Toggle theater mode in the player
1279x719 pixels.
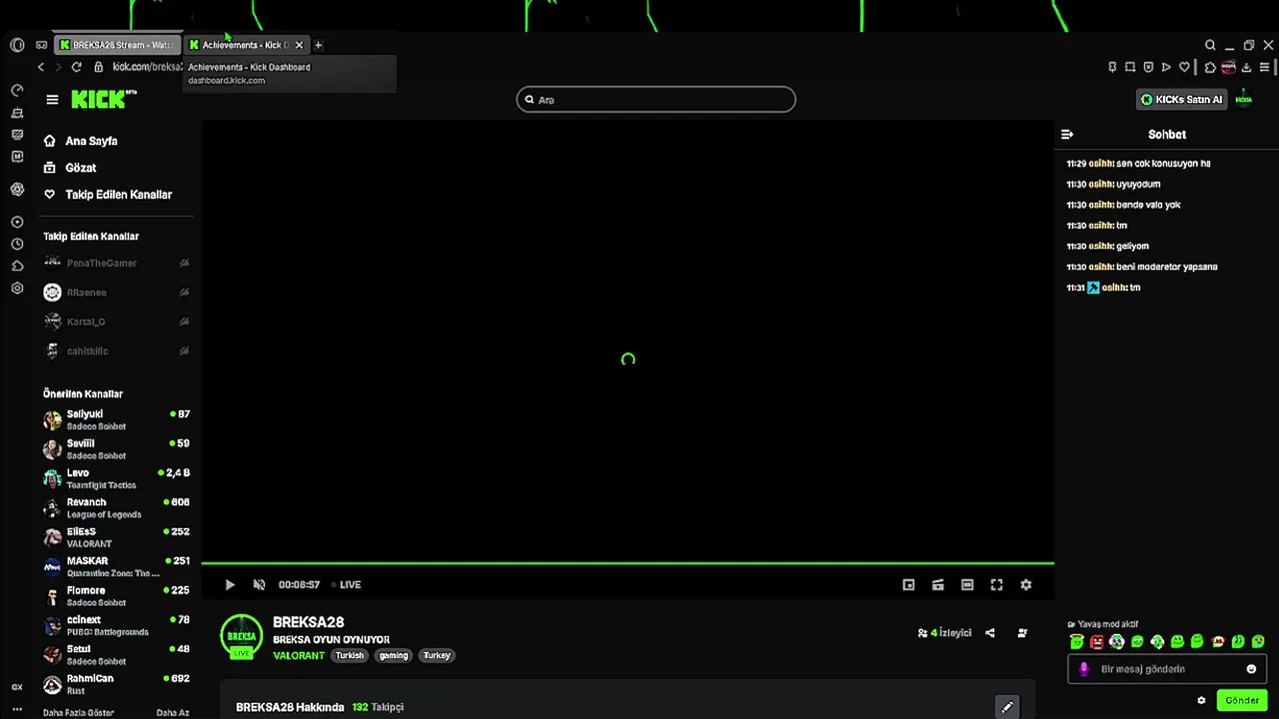coord(967,585)
